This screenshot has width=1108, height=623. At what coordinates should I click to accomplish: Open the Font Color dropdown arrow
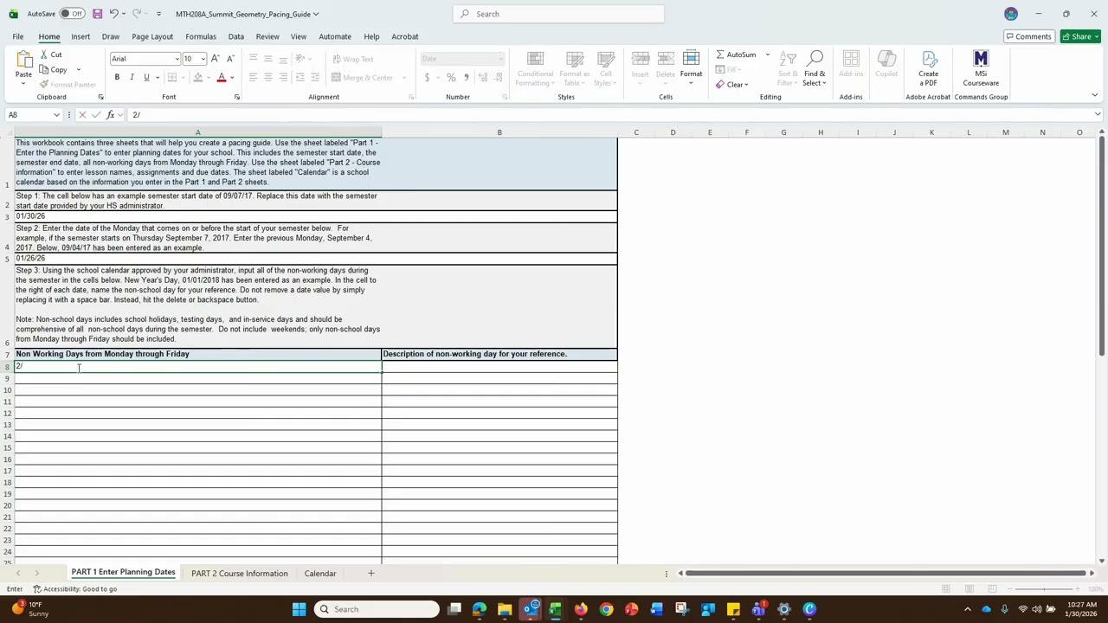(x=232, y=77)
